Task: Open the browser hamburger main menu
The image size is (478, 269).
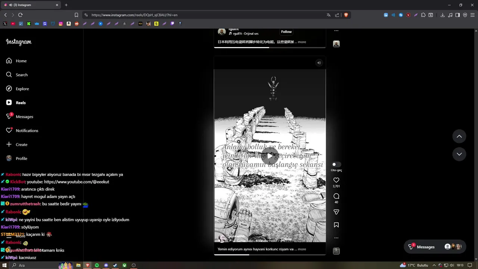Action: (472, 15)
